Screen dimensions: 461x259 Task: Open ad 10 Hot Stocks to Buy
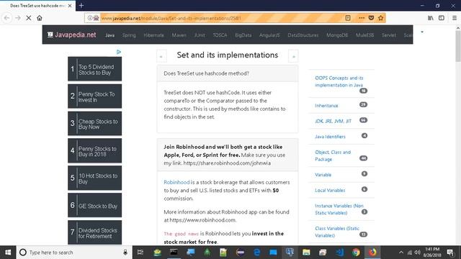click(94, 178)
